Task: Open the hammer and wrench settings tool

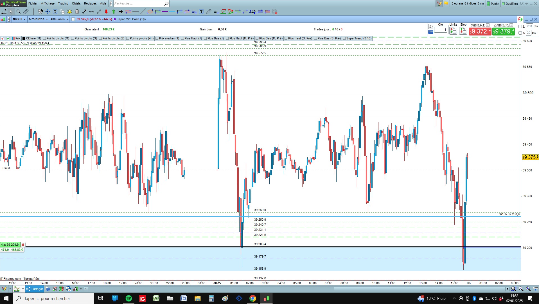Action: tap(40, 12)
